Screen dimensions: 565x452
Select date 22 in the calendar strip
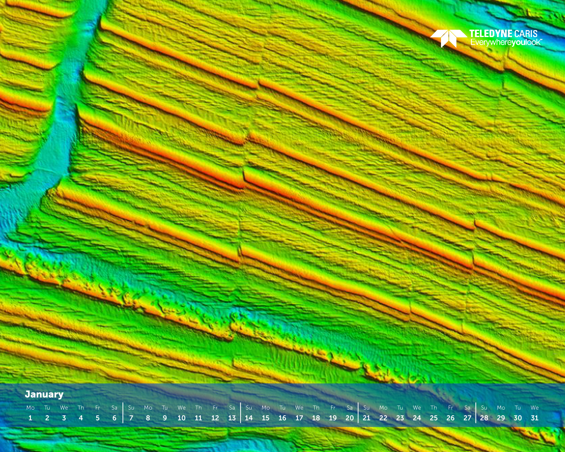383,418
